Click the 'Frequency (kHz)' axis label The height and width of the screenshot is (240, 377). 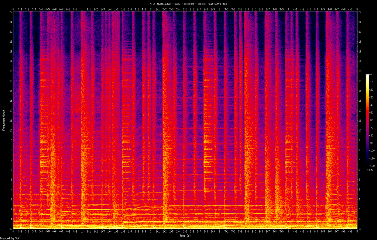4,120
